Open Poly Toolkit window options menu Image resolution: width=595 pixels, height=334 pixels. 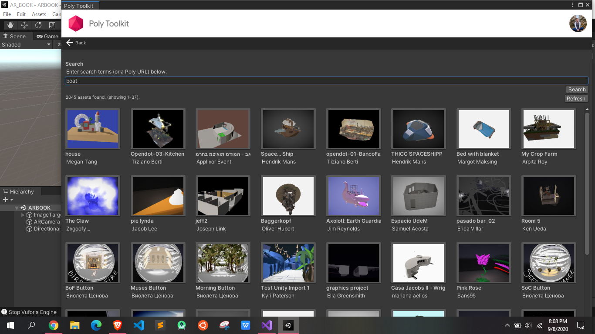[573, 5]
